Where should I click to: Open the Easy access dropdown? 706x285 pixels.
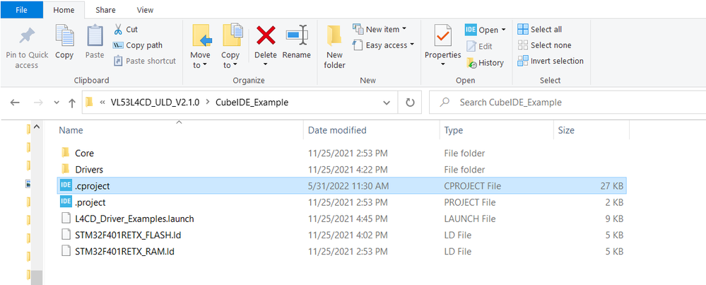point(411,45)
